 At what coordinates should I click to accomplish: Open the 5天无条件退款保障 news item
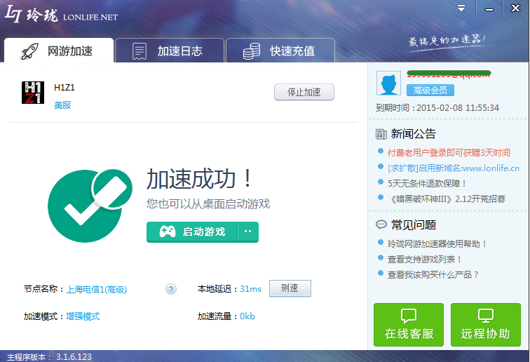[x=427, y=183]
